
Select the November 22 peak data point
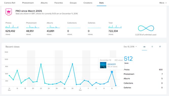point(41,64)
